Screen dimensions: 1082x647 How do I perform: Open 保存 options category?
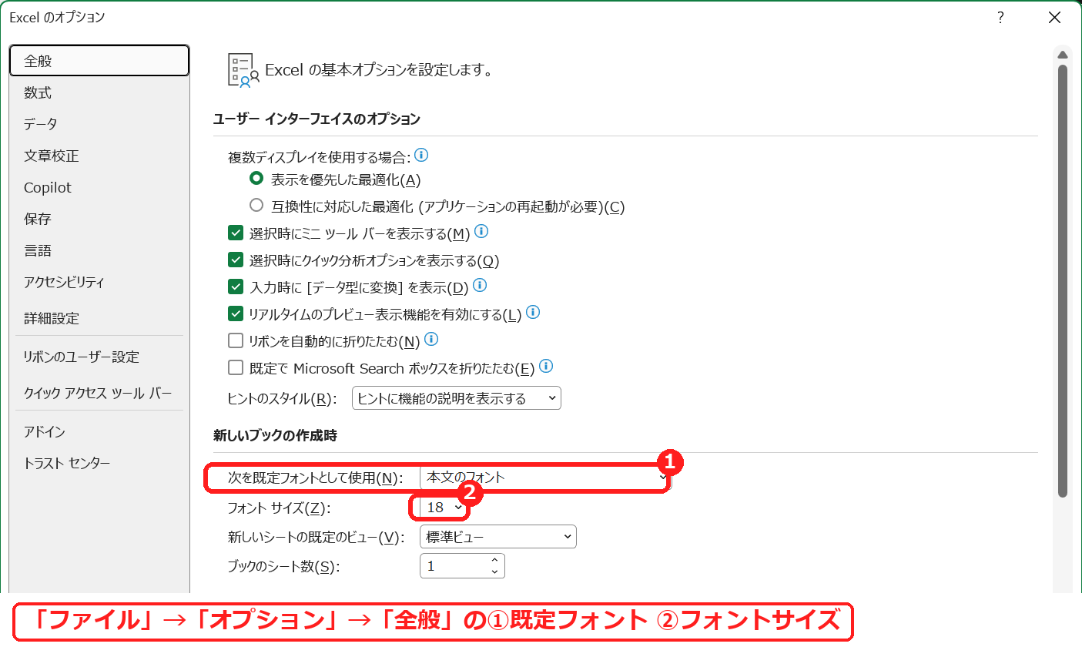[99, 219]
